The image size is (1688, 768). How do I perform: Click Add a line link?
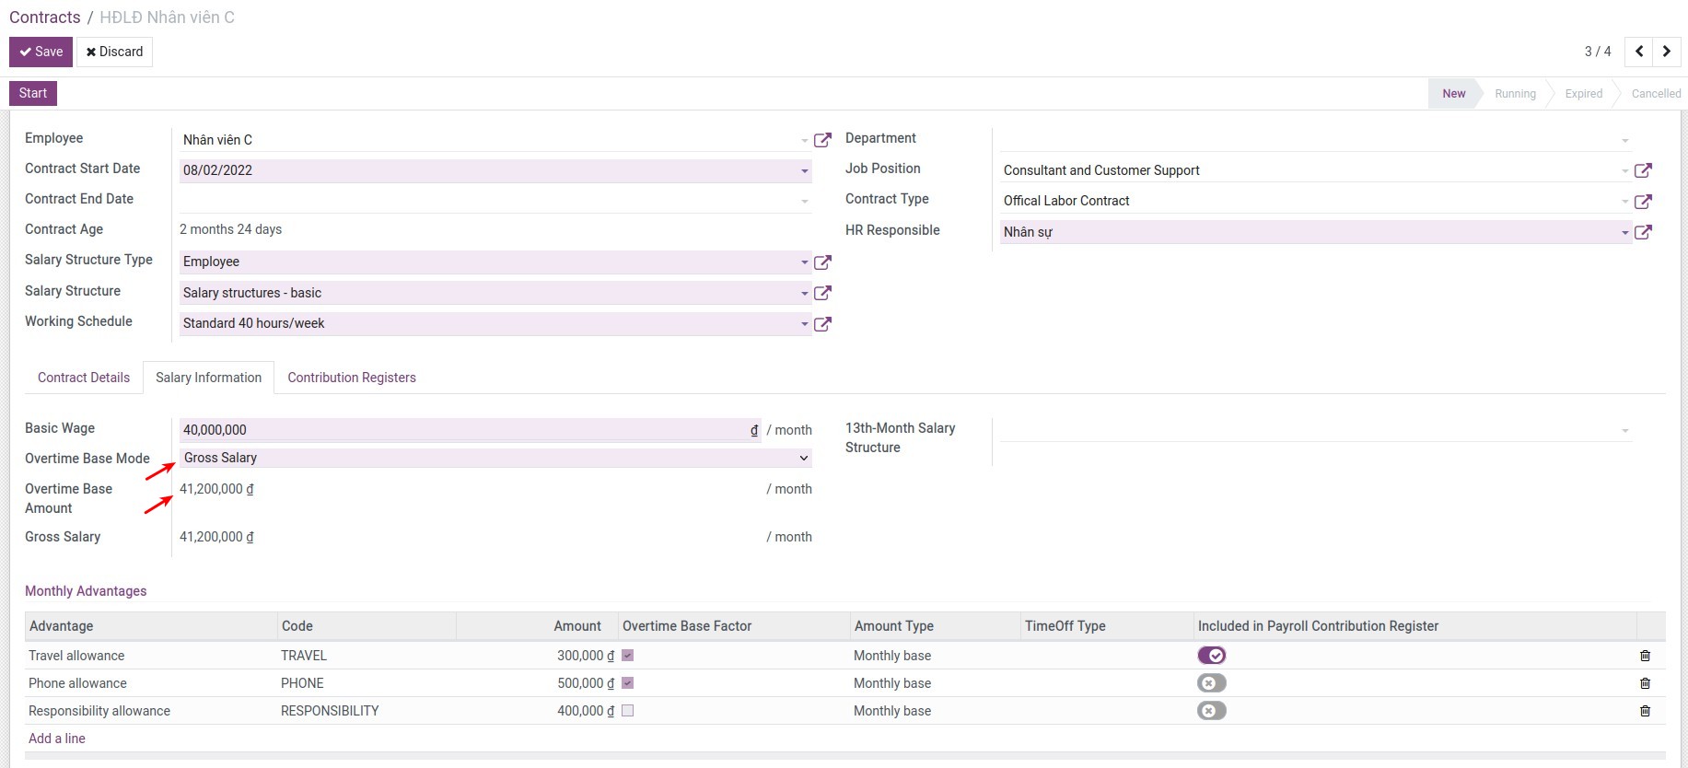(57, 739)
